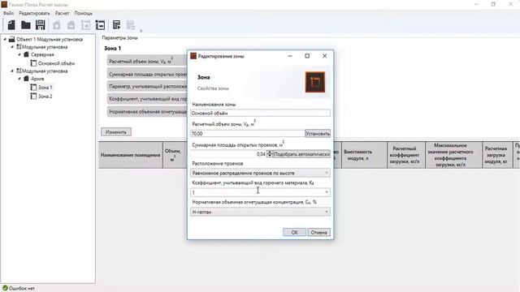Click Расчетный коэффициент загрузки column header
Viewport: 520px width, 292px height.
pyautogui.click(x=406, y=155)
